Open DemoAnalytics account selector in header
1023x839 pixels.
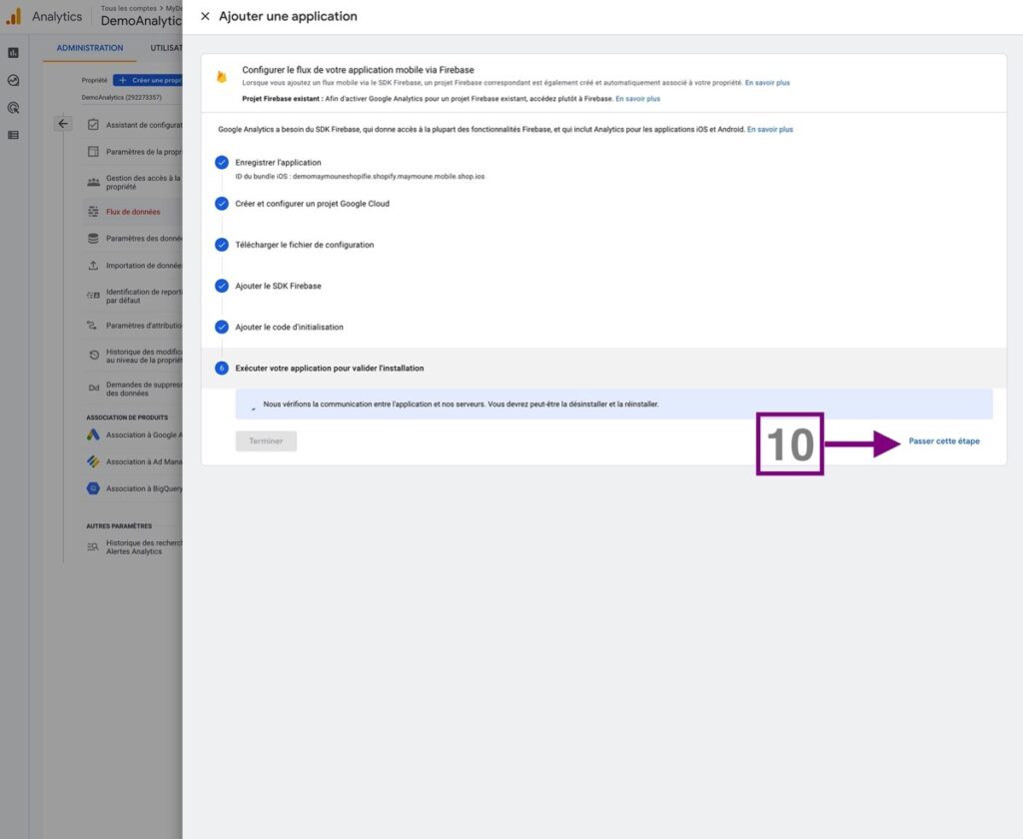point(141,21)
